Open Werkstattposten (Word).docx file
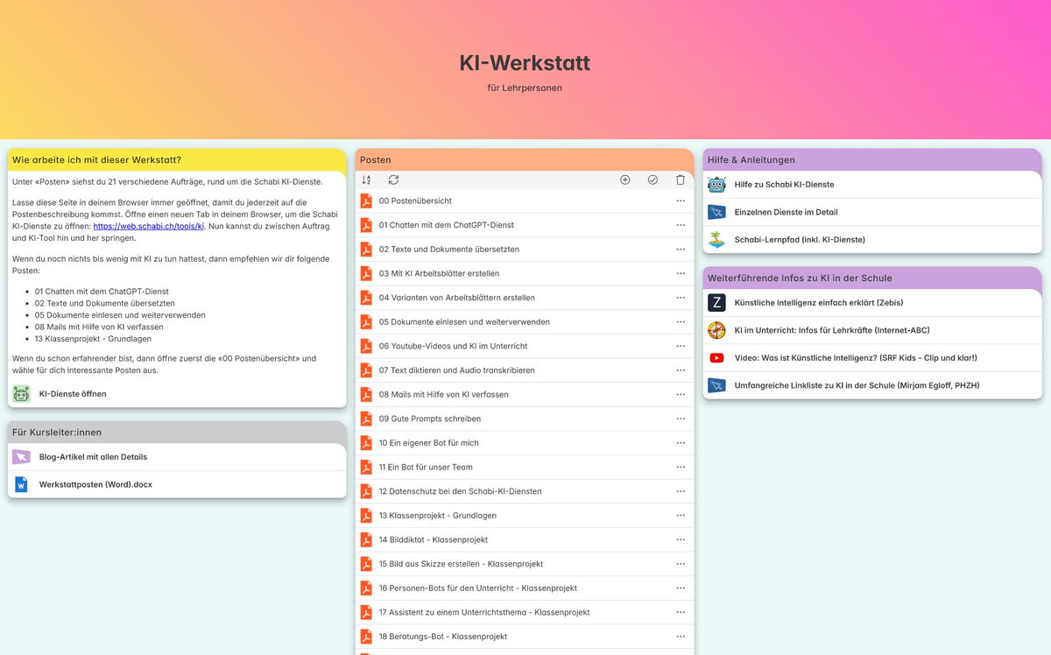 95,484
